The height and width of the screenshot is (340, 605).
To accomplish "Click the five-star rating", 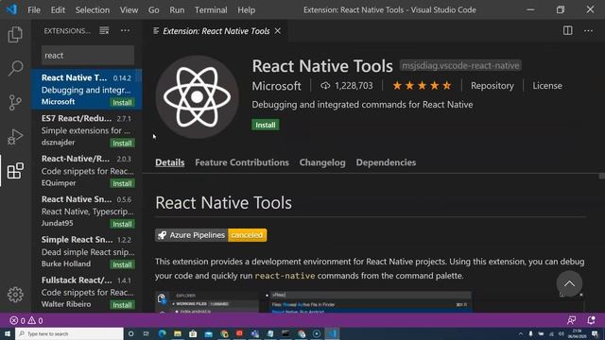I will tap(422, 86).
